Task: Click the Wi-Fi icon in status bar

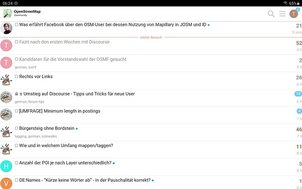Action: 285,3
